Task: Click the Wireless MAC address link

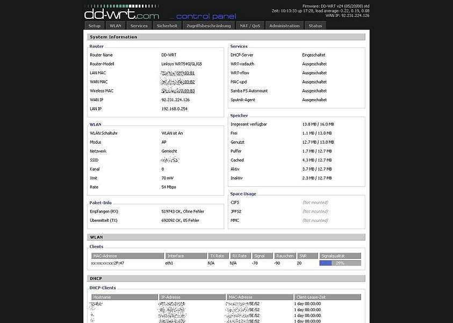Action: pos(178,91)
